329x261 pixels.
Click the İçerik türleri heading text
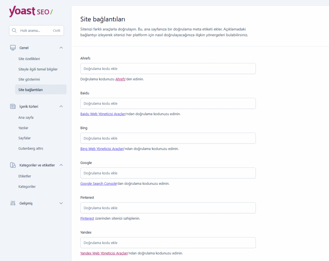[x=29, y=106]
